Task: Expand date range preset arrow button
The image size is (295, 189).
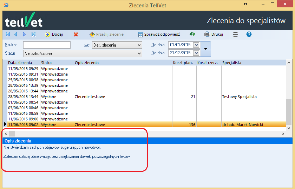Action: point(206,49)
